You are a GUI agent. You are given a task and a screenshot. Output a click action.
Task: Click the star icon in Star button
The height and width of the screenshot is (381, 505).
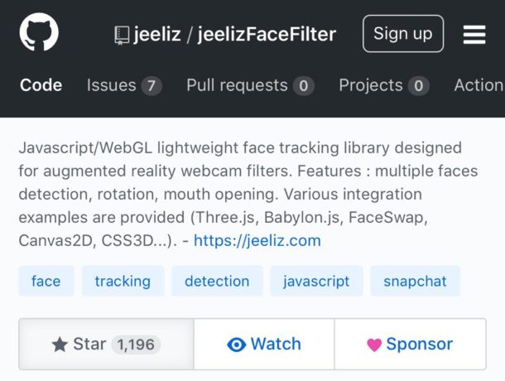tap(60, 345)
